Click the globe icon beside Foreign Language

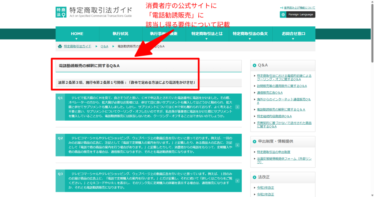[x=283, y=15]
